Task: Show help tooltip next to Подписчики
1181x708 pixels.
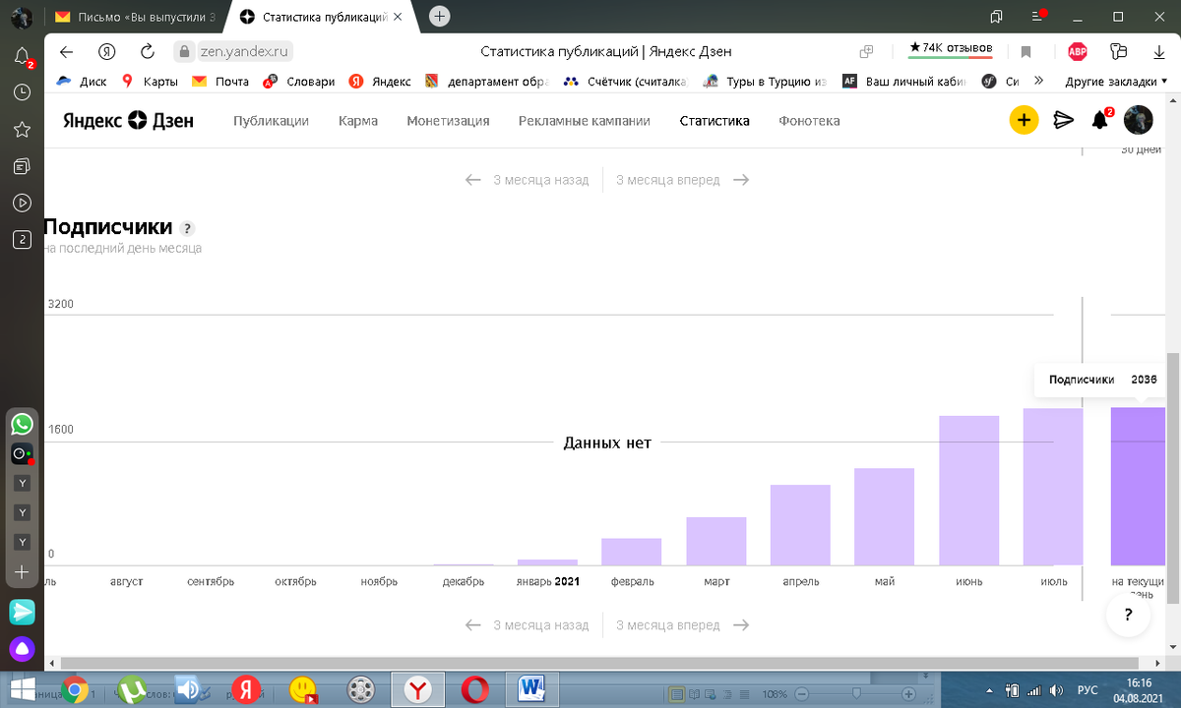Action: click(188, 229)
